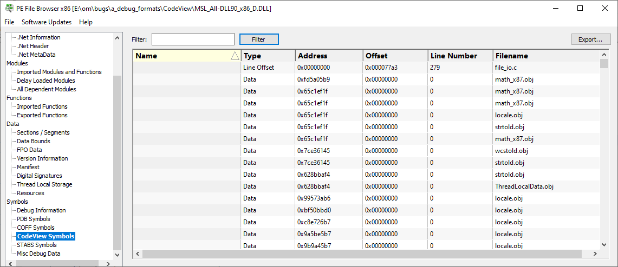Open the File menu
This screenshot has width=618, height=267.
(x=9, y=22)
